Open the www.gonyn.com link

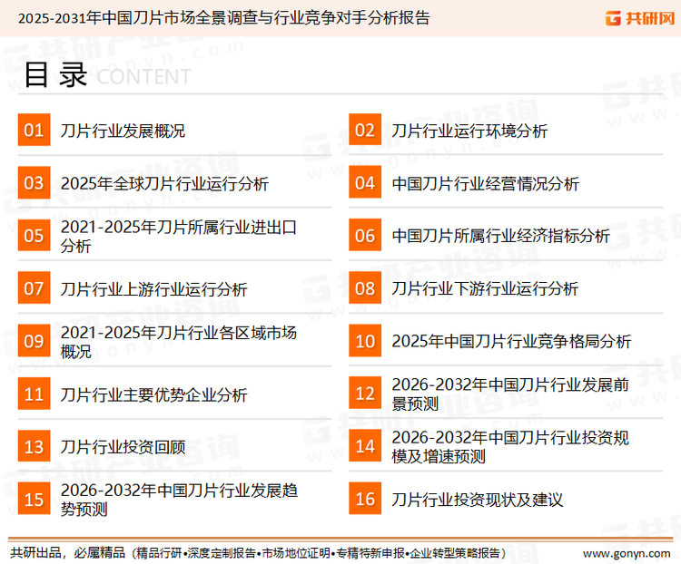click(x=627, y=554)
